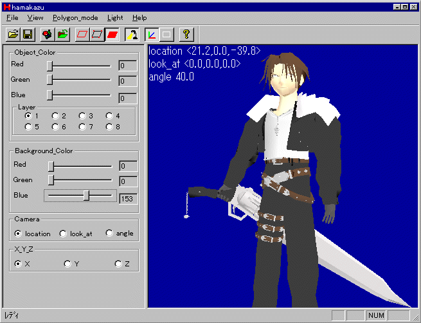
Task: Select polygon with vertex points icon
Action: [97, 35]
